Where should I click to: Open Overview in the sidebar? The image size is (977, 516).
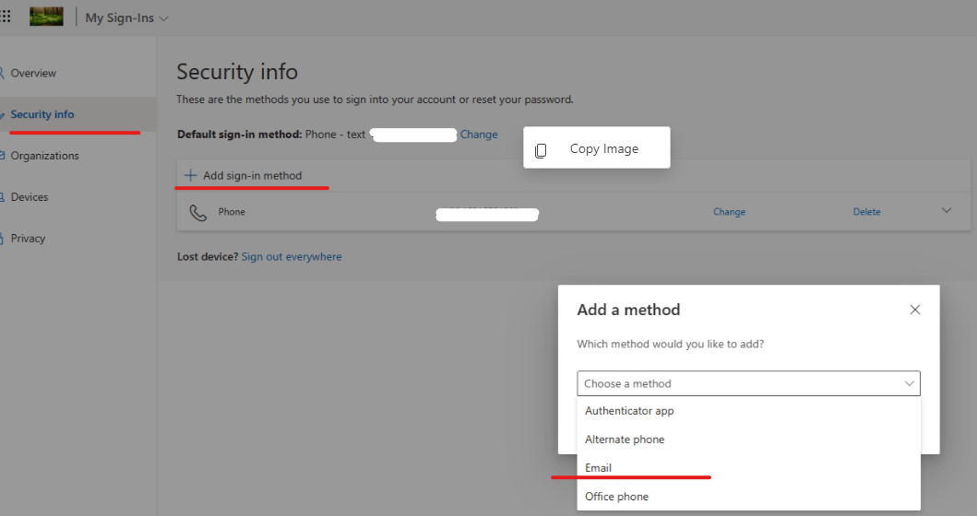tap(33, 73)
